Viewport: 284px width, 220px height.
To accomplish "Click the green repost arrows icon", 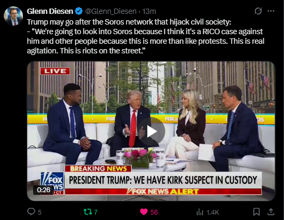I will (88, 211).
